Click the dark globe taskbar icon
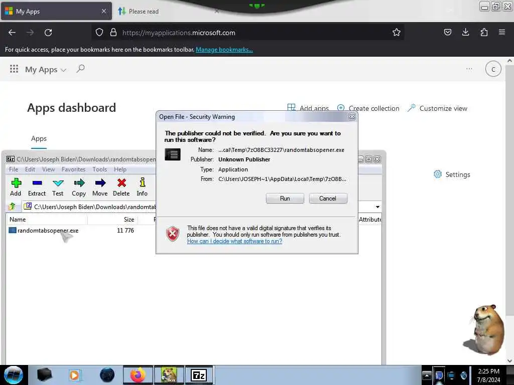 tap(107, 375)
